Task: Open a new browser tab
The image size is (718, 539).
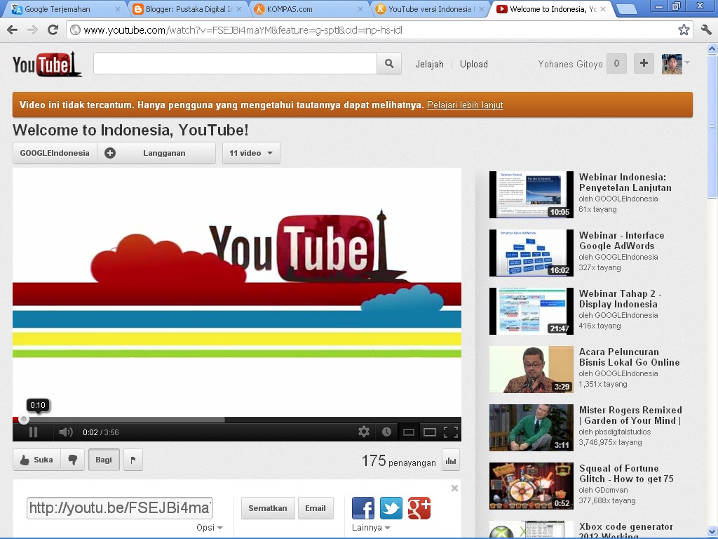Action: click(626, 9)
